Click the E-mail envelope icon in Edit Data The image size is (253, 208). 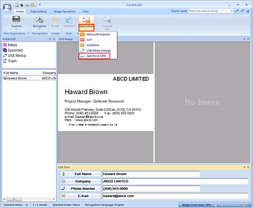coord(64,196)
